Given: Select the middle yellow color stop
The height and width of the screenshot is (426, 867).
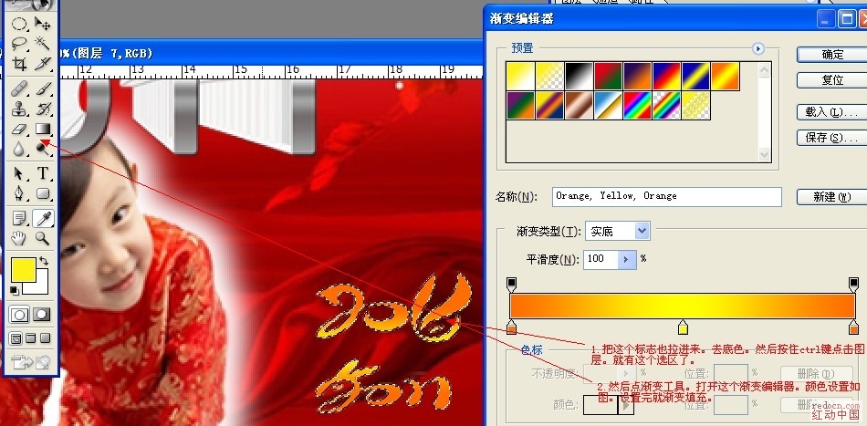Looking at the screenshot, I should [683, 327].
